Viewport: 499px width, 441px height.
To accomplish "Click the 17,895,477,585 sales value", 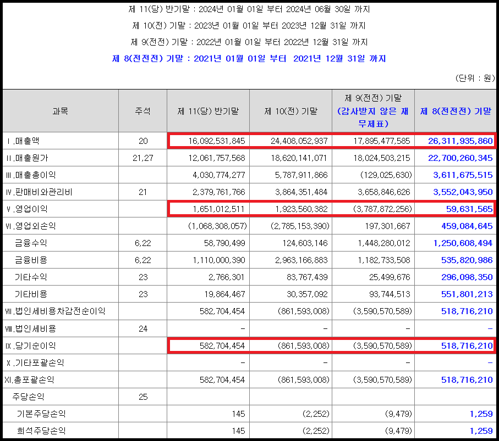I will [x=382, y=141].
